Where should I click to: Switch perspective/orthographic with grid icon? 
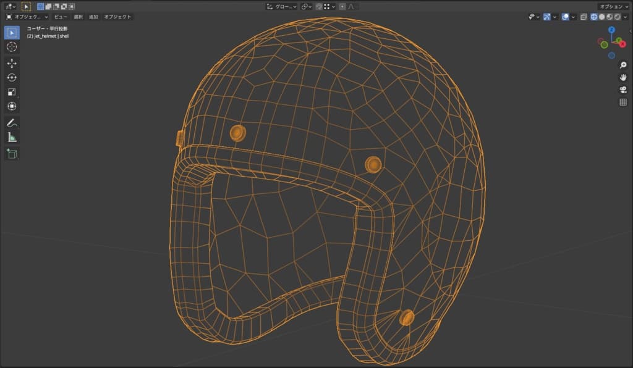point(623,102)
